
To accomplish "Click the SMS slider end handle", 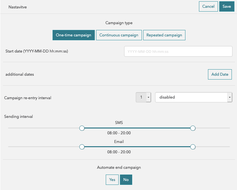I will tap(193, 128).
